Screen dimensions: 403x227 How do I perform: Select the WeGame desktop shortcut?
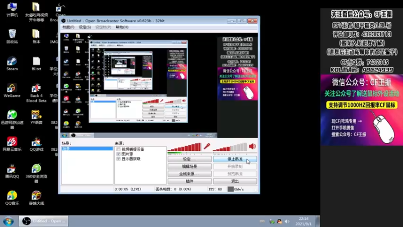pos(12,90)
